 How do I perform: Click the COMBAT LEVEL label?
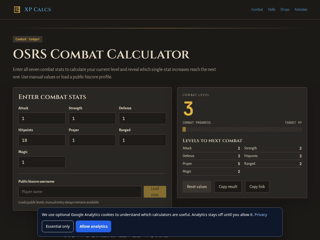[196, 95]
